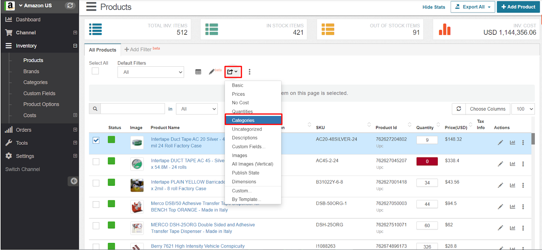
Task: Open the export share dropdown icon
Action: pyautogui.click(x=233, y=72)
